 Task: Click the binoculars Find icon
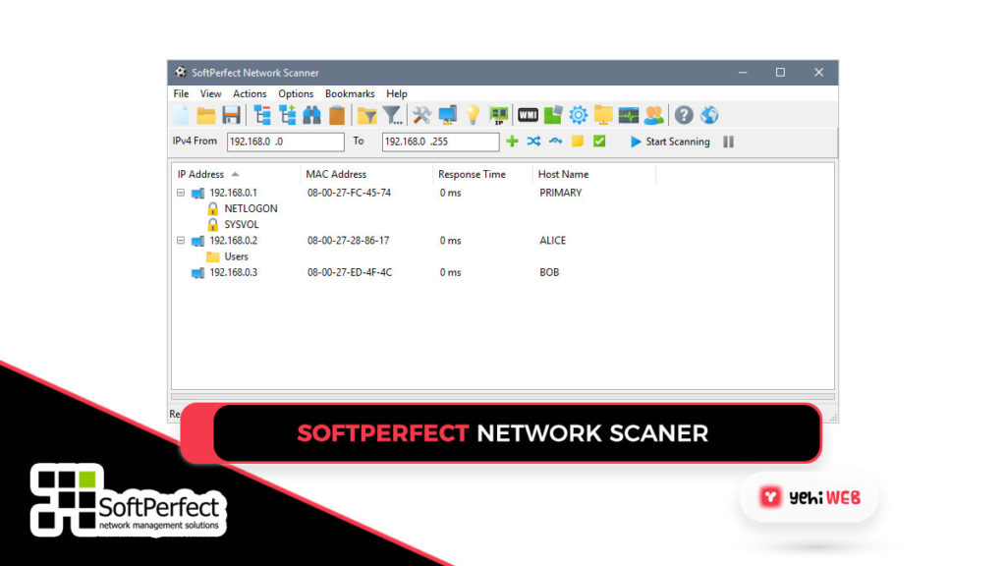point(312,115)
